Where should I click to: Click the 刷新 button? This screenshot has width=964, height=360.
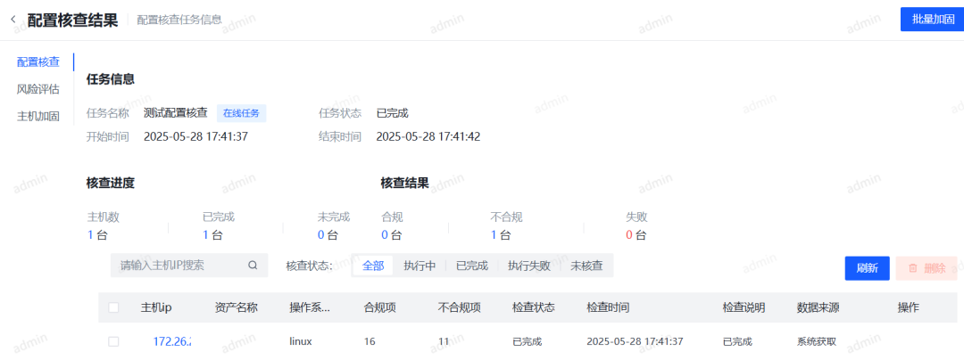(867, 268)
